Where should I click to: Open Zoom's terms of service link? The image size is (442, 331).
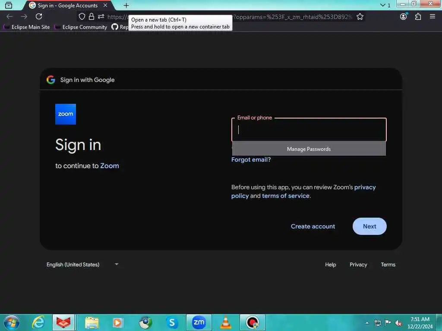pos(286,196)
